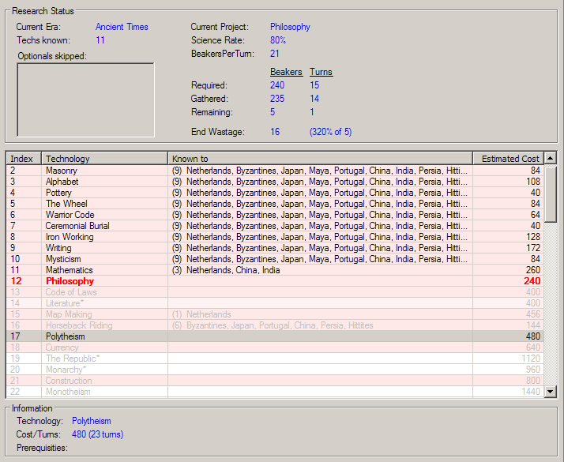Viewport: 564px width, 462px height.
Task: Click the Iron Working estimated cost 128
Action: tap(533, 237)
